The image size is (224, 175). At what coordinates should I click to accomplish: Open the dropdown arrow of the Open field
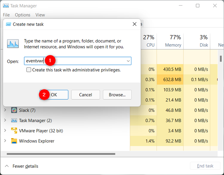(128, 61)
